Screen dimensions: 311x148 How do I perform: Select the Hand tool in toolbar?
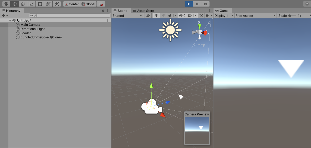click(x=6, y=4)
